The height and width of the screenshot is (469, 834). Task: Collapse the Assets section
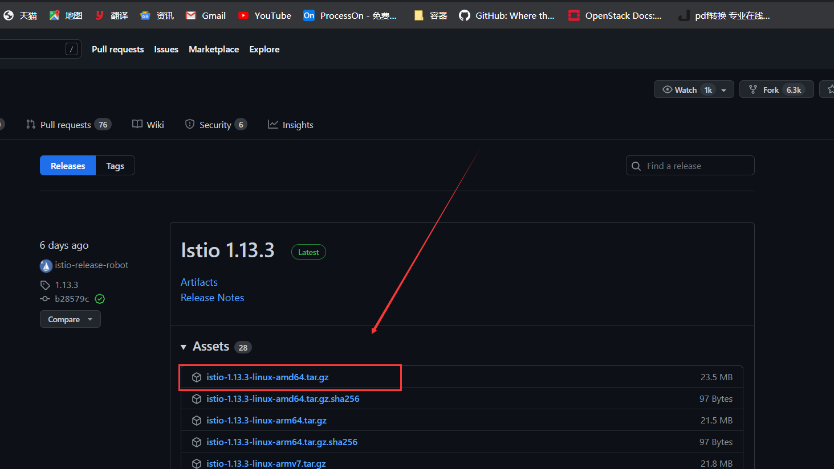184,347
